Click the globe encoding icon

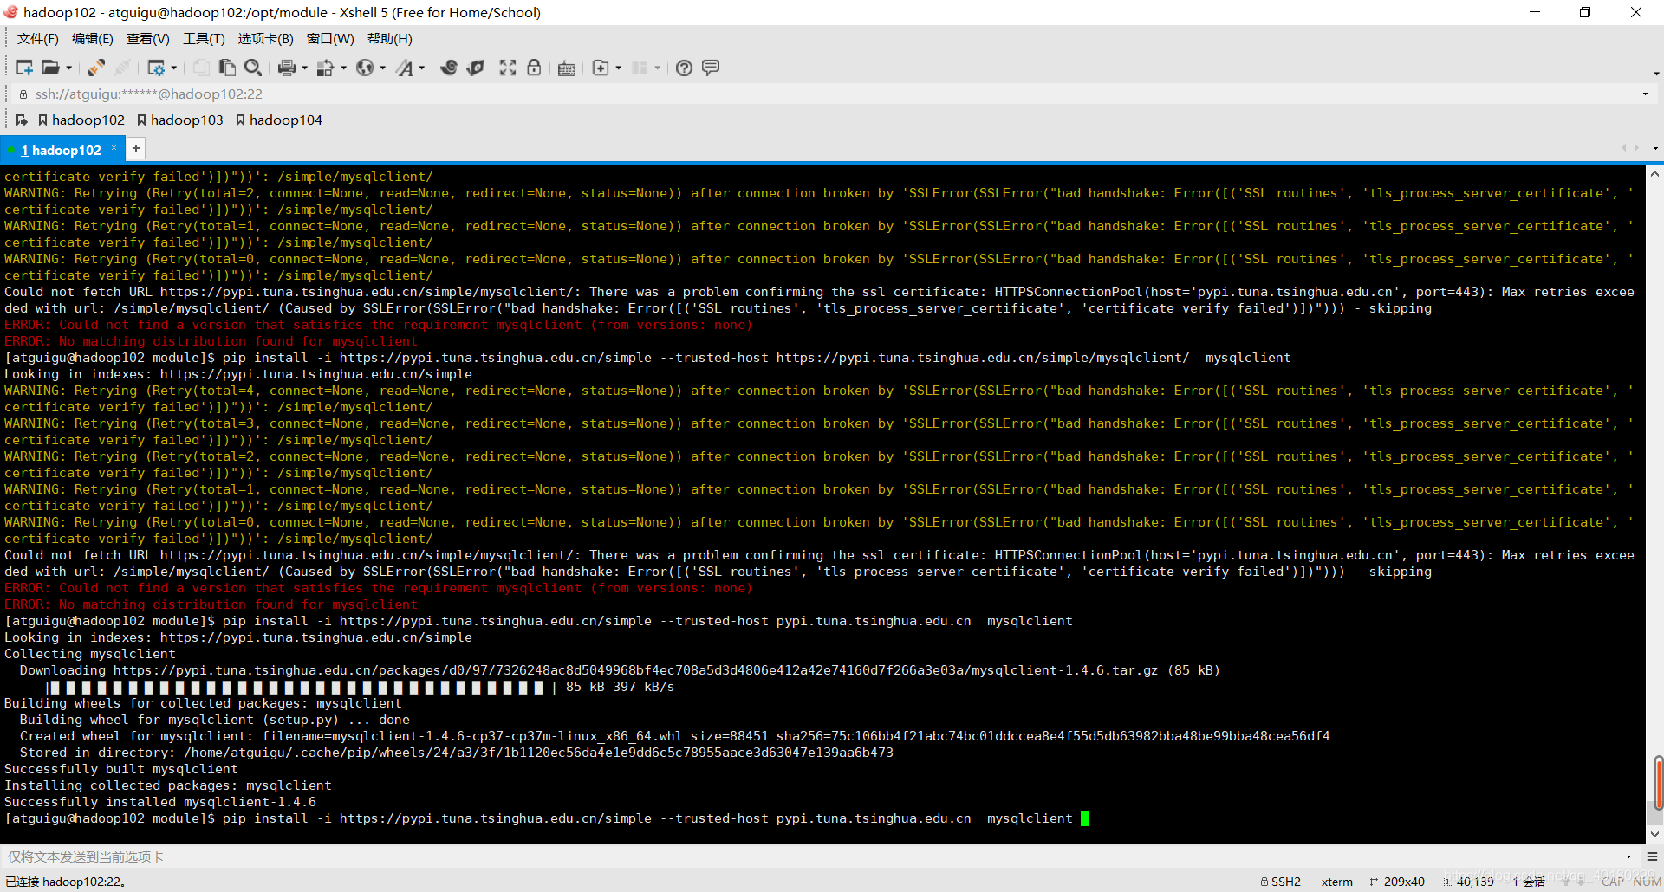coord(365,68)
